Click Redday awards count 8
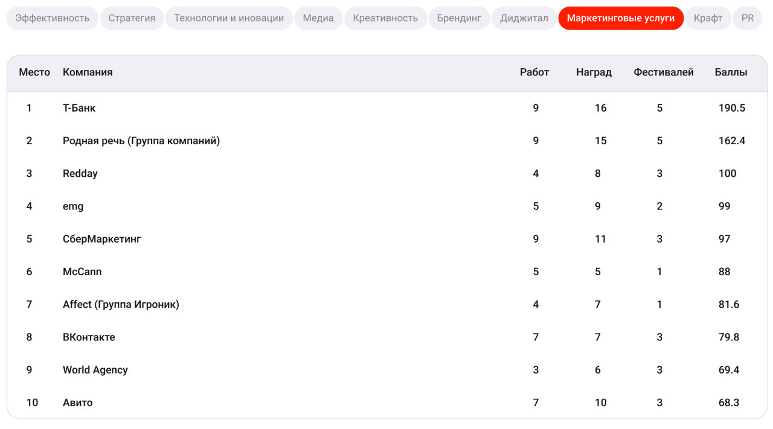773x429 pixels. click(x=598, y=173)
